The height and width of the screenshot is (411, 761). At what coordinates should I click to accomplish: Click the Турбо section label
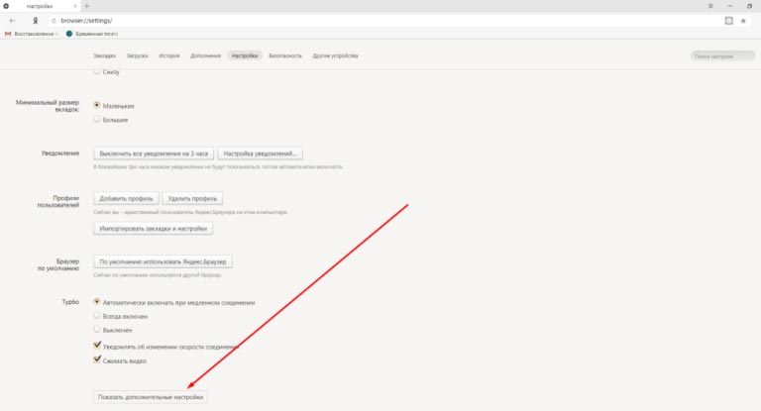coord(70,302)
